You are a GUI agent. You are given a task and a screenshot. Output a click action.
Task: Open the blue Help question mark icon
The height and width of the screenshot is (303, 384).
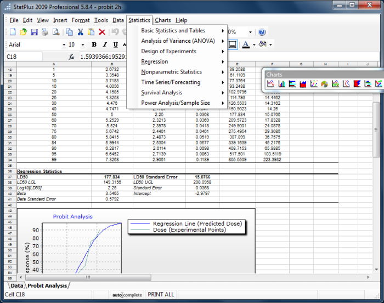(x=262, y=32)
